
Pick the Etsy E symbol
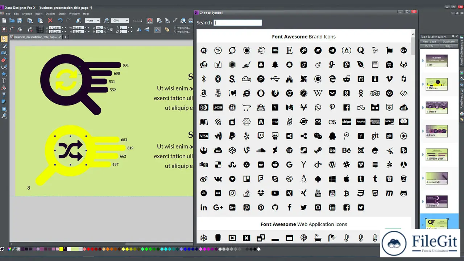click(x=289, y=50)
